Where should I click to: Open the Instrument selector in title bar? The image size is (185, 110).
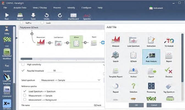(x=156, y=8)
